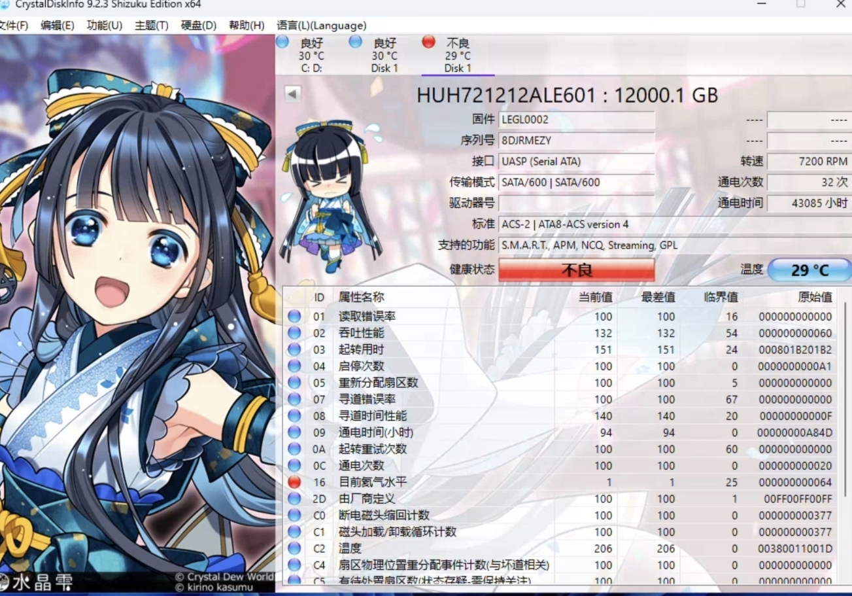The image size is (852, 596).
Task: Click the 最差值 column header
Action: point(658,297)
